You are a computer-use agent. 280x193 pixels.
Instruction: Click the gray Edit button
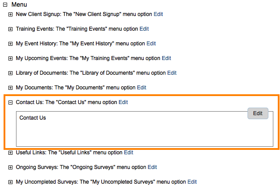[x=258, y=113]
